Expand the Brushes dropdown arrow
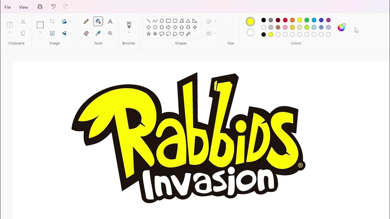Viewport: 390px width, 219px height. [129, 32]
